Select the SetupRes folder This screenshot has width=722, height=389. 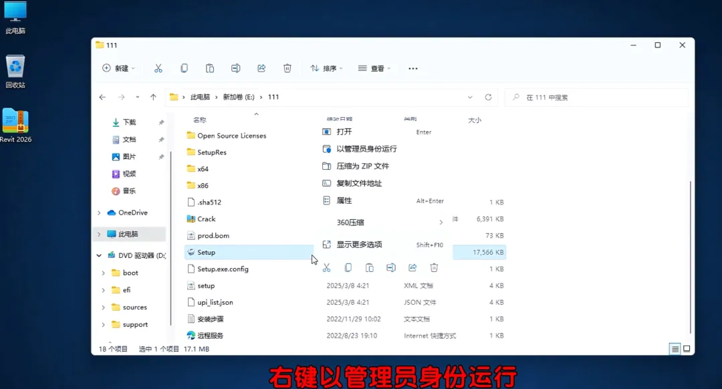click(212, 152)
